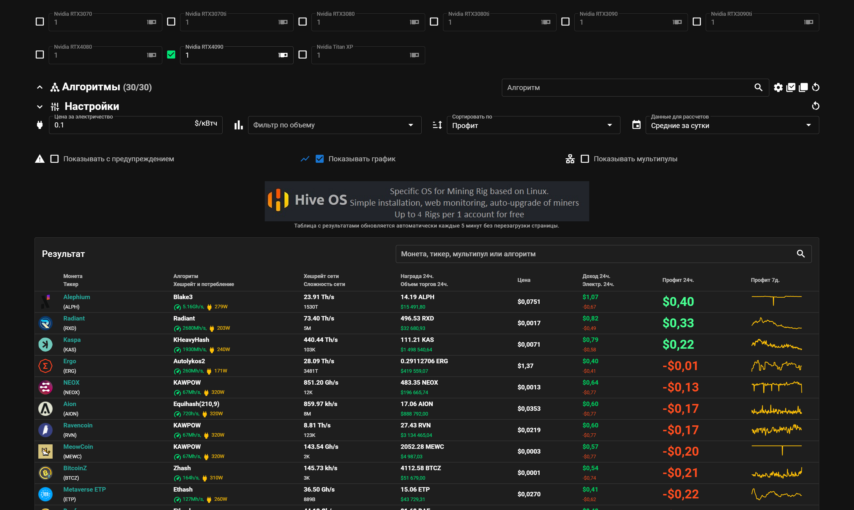Enable Nvidia RTX3080 checkbox
Screen dimensions: 854x510
(302, 22)
